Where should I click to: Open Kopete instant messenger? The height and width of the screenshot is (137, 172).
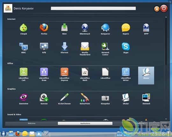(x=126, y=29)
